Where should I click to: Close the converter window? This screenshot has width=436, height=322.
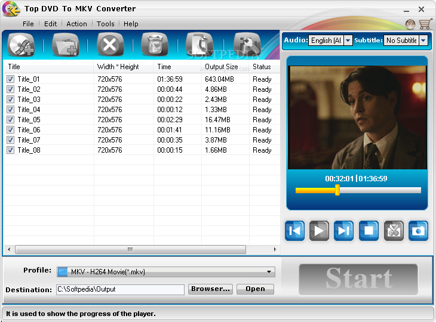pyautogui.click(x=421, y=10)
